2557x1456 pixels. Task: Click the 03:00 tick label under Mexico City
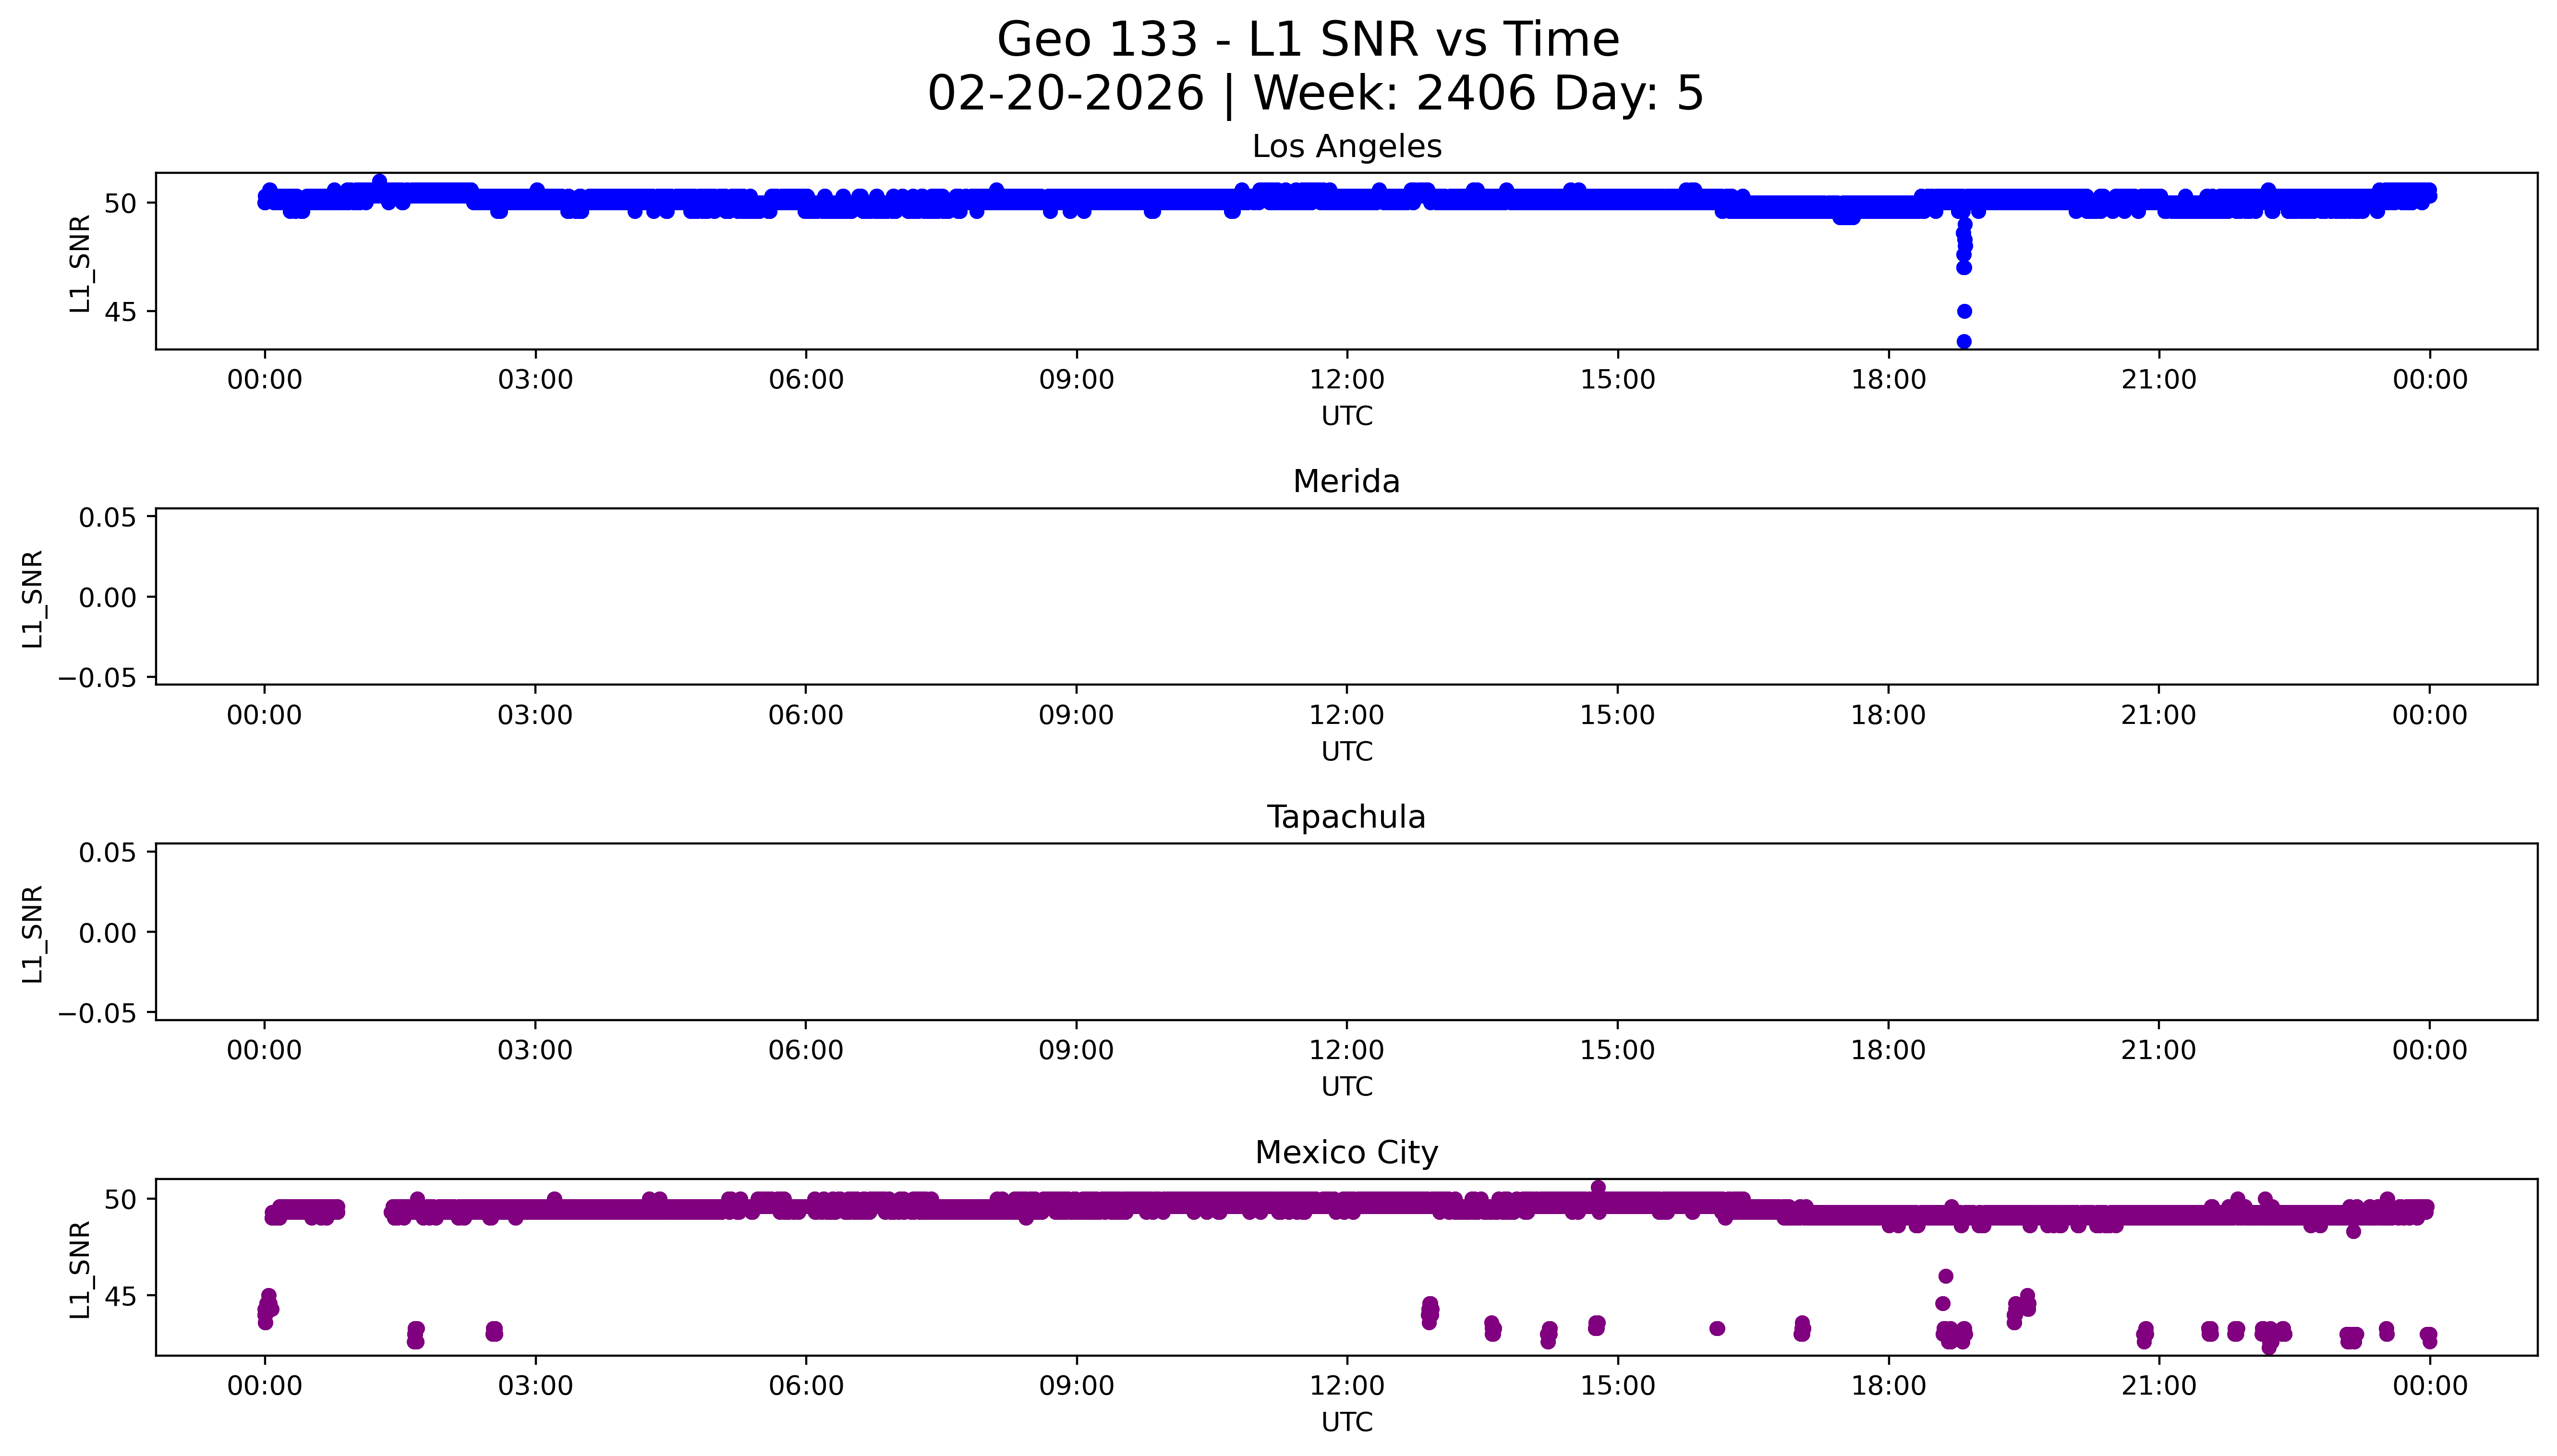pyautogui.click(x=535, y=1386)
